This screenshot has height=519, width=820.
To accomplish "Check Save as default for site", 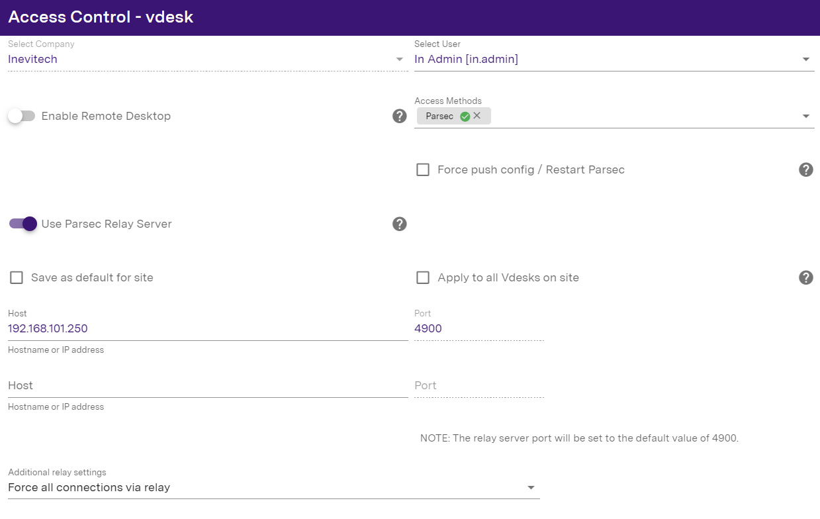I will (16, 278).
